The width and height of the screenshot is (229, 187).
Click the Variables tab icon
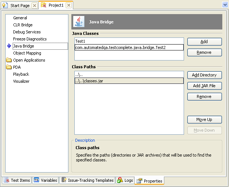pyautogui.click(x=36, y=180)
